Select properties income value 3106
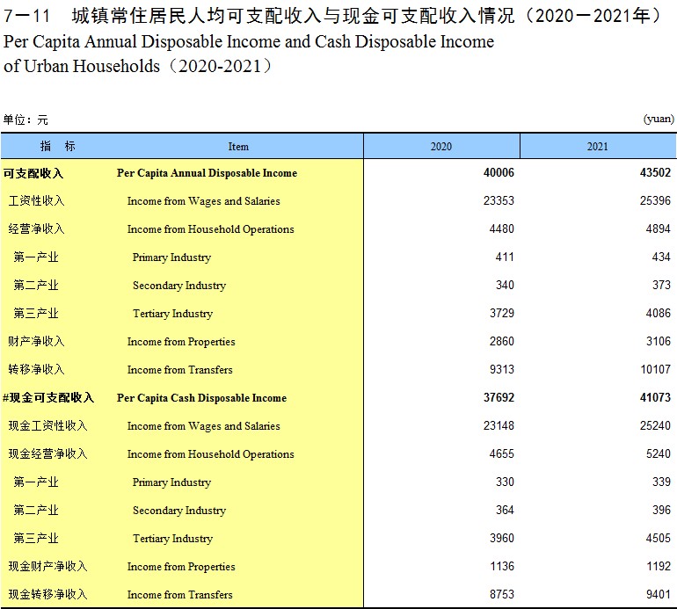The height and width of the screenshot is (609, 677). pos(659,341)
